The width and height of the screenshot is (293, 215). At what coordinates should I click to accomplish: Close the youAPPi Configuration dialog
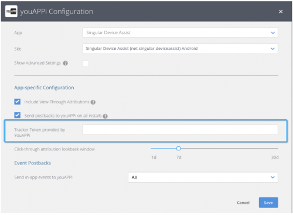(x=281, y=12)
